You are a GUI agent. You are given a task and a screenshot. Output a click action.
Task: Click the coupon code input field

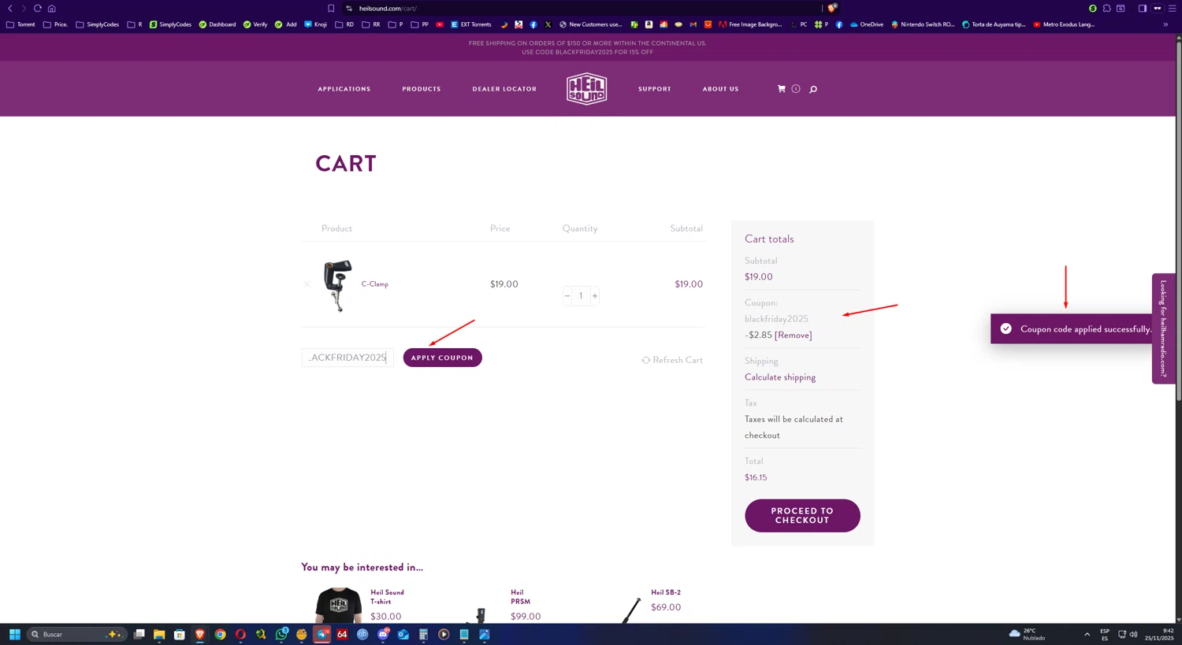coord(348,358)
